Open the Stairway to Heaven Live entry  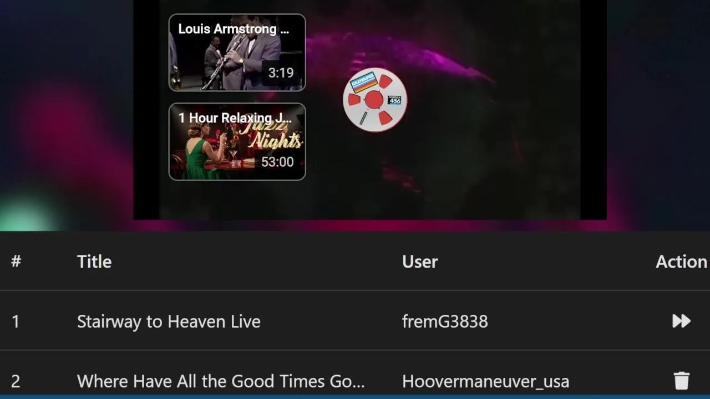pyautogui.click(x=169, y=321)
